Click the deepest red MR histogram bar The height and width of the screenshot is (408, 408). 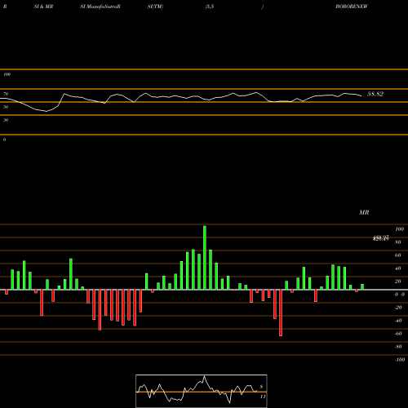pyautogui.click(x=281, y=313)
